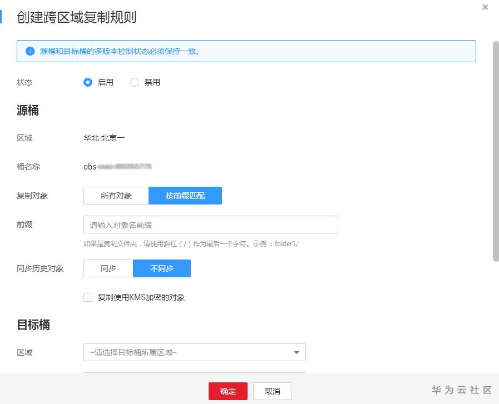This screenshot has width=499, height=404.
Task: Click the 取消 cancel button
Action: point(272,391)
